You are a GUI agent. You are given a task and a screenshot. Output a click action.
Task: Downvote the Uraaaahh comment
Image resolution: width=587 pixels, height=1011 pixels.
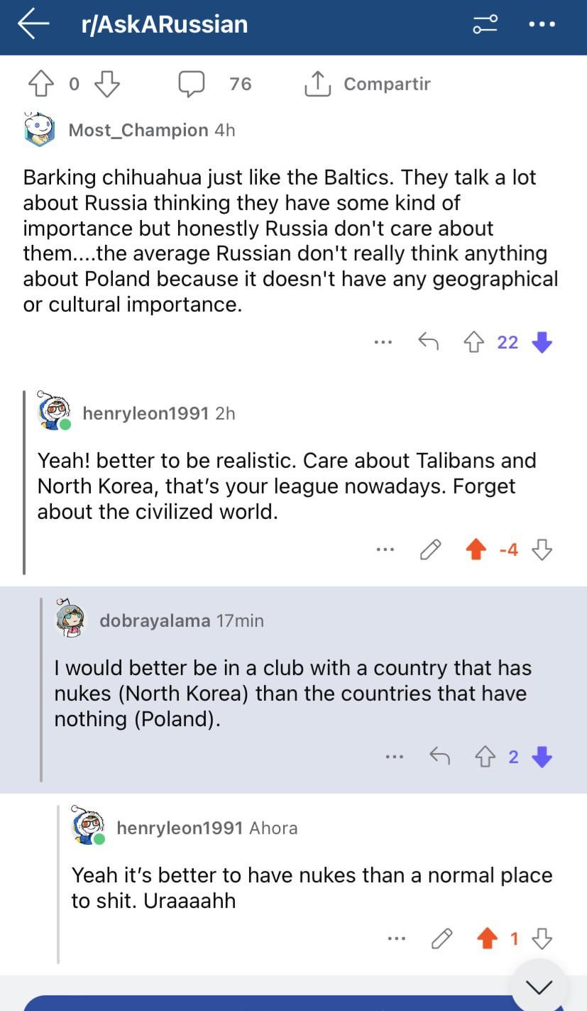[542, 939]
